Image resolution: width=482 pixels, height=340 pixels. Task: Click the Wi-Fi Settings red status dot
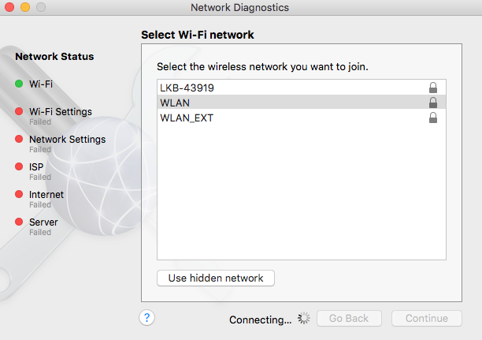click(18, 112)
